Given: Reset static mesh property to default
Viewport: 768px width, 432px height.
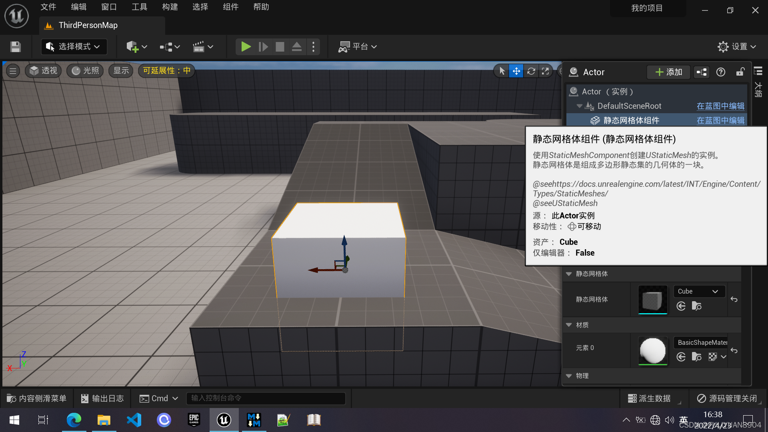Looking at the screenshot, I should 734,299.
